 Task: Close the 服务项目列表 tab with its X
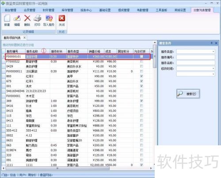pos(24,38)
